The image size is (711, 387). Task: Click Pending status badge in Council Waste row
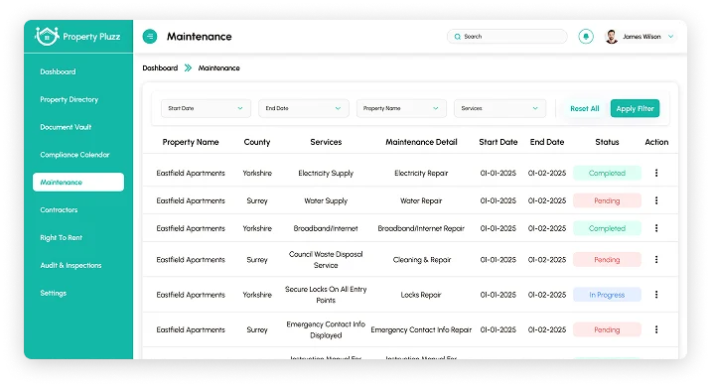point(607,259)
